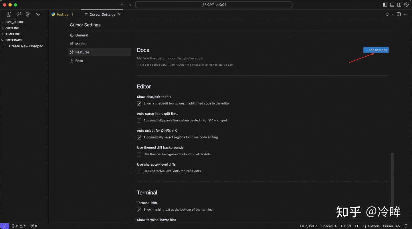Screen dimensions: 412x229
Task: Open Models settings category
Action: [x=99, y=44]
